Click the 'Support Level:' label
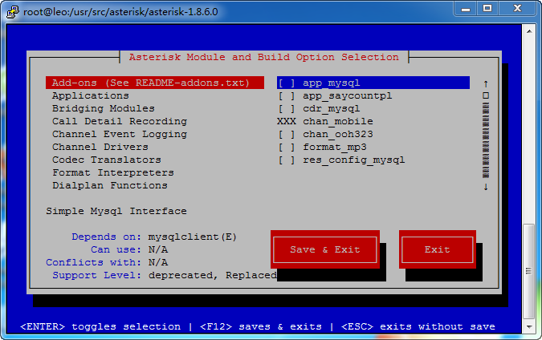Image resolution: width=542 pixels, height=340 pixels. coord(97,275)
